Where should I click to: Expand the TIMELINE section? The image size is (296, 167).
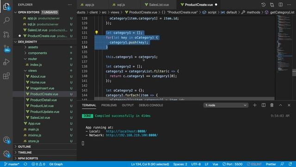point(45,153)
